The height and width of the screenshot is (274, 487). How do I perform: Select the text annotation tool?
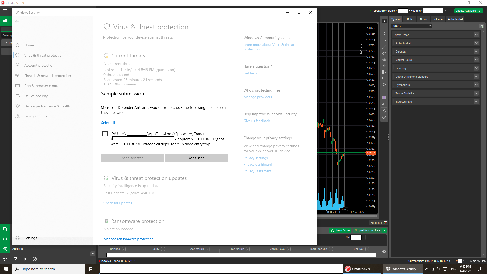384,91
